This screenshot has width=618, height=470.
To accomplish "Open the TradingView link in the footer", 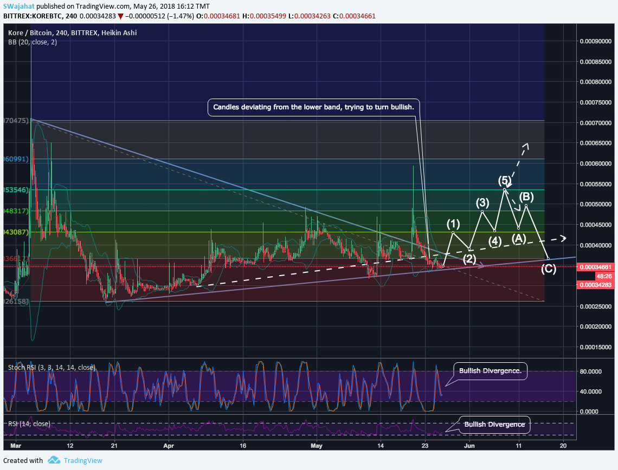I will pyautogui.click(x=83, y=461).
